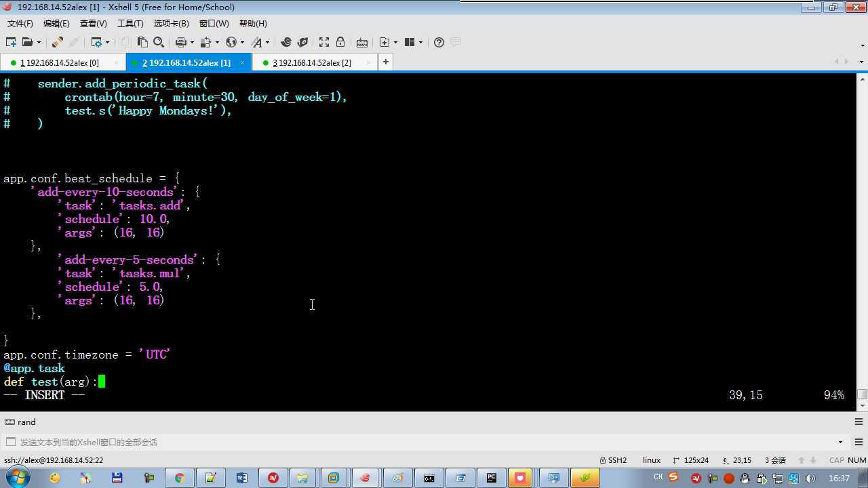Click the New session icon
This screenshot has width=868, height=488.
coord(11,42)
